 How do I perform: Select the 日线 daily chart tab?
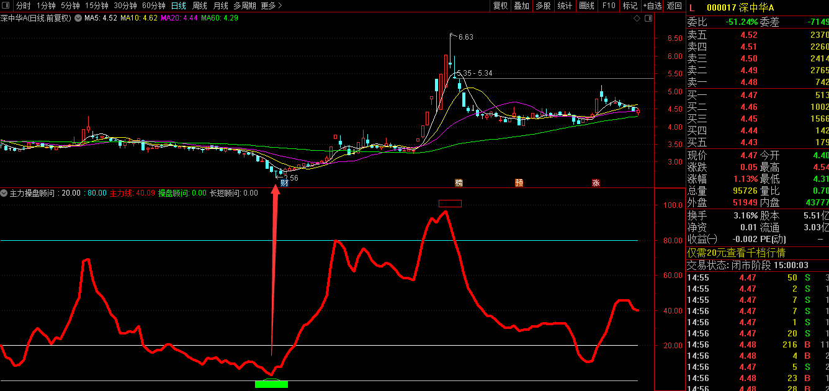[179, 6]
